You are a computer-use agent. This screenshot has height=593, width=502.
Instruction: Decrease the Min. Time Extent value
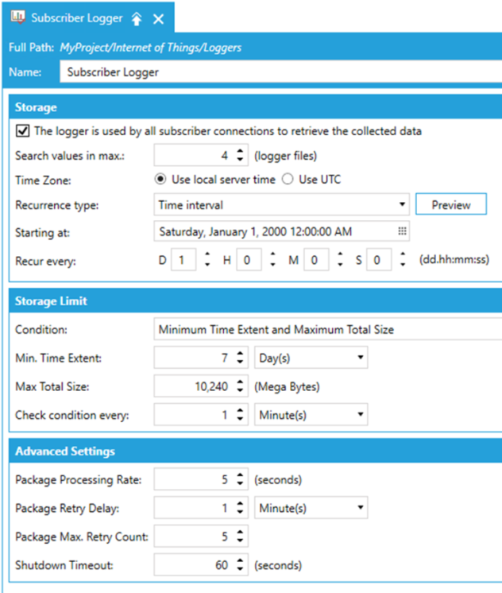(240, 362)
